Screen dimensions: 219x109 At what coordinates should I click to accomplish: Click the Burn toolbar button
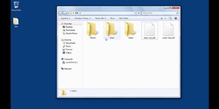(x=113, y=18)
